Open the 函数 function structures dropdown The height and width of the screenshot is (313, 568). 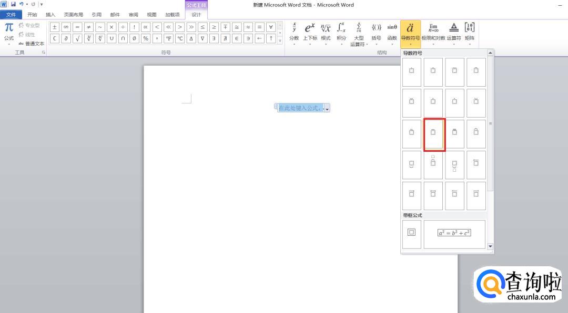tap(392, 34)
